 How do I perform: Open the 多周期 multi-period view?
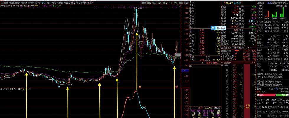click(x=84, y=3)
